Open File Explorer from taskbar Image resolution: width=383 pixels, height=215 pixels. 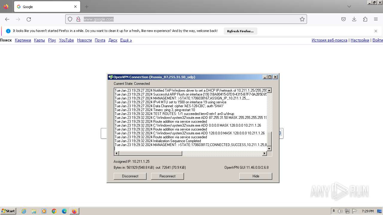pos(34,211)
